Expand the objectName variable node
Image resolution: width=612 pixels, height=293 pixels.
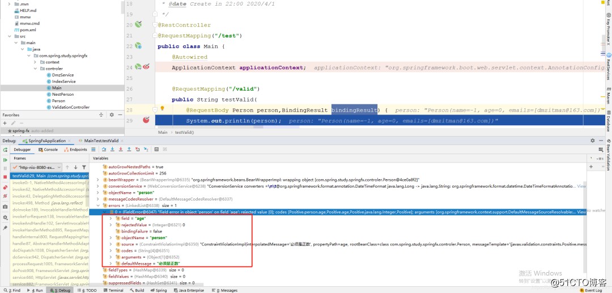[x=98, y=192]
